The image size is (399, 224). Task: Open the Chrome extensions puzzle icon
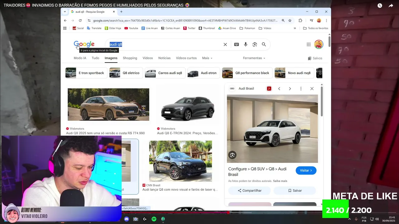click(x=300, y=21)
